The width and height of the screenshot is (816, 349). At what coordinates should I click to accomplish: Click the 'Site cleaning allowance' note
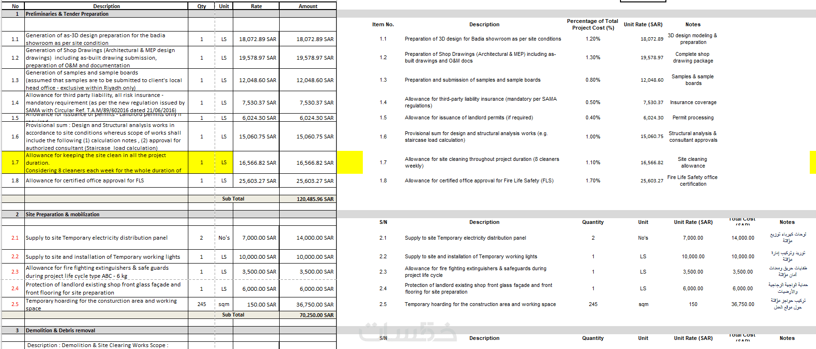click(693, 162)
